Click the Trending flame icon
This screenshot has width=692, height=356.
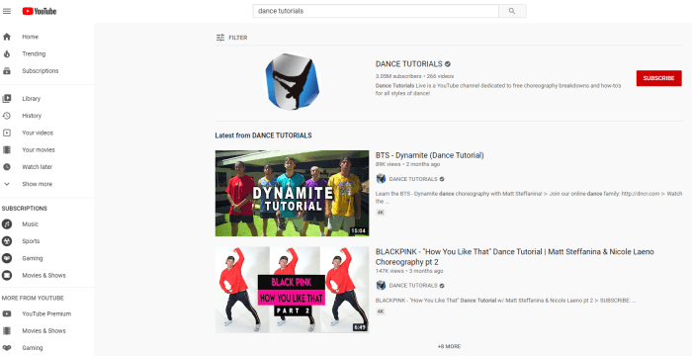tap(7, 53)
